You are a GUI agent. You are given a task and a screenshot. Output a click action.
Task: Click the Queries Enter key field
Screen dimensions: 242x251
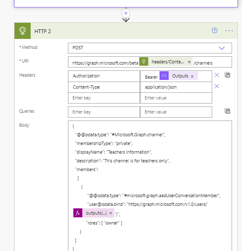tap(104, 112)
